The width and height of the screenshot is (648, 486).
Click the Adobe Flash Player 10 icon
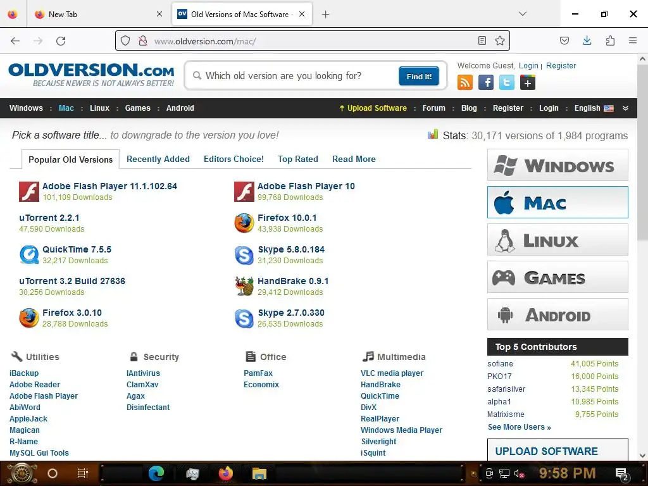click(x=244, y=192)
